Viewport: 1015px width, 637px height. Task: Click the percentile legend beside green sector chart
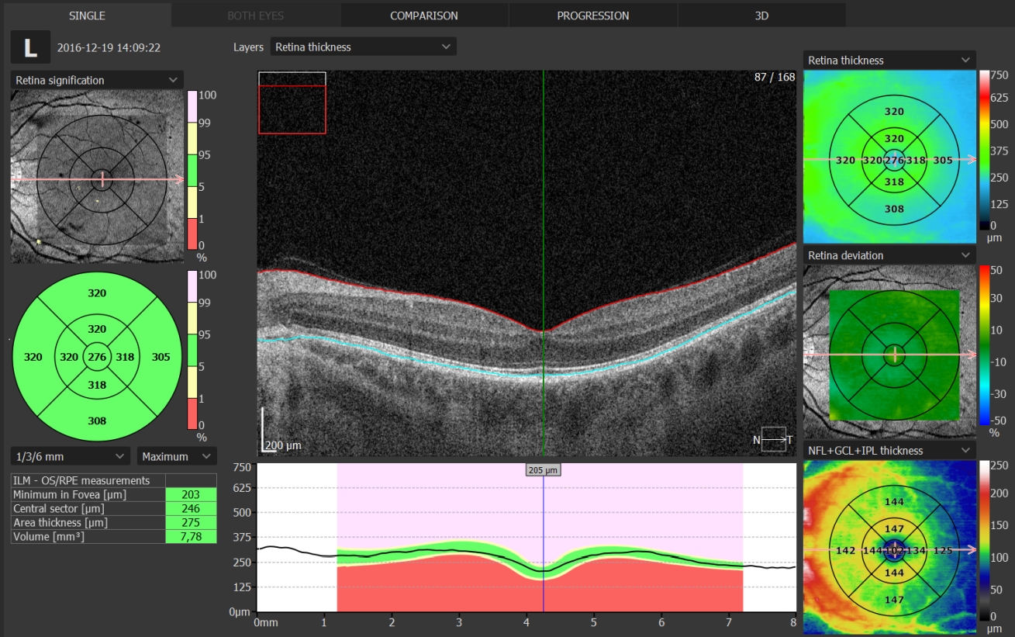coord(192,350)
